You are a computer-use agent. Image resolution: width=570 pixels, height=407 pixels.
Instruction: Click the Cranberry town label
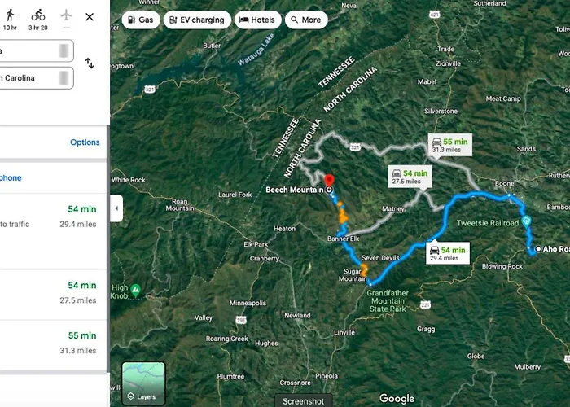coord(265,258)
